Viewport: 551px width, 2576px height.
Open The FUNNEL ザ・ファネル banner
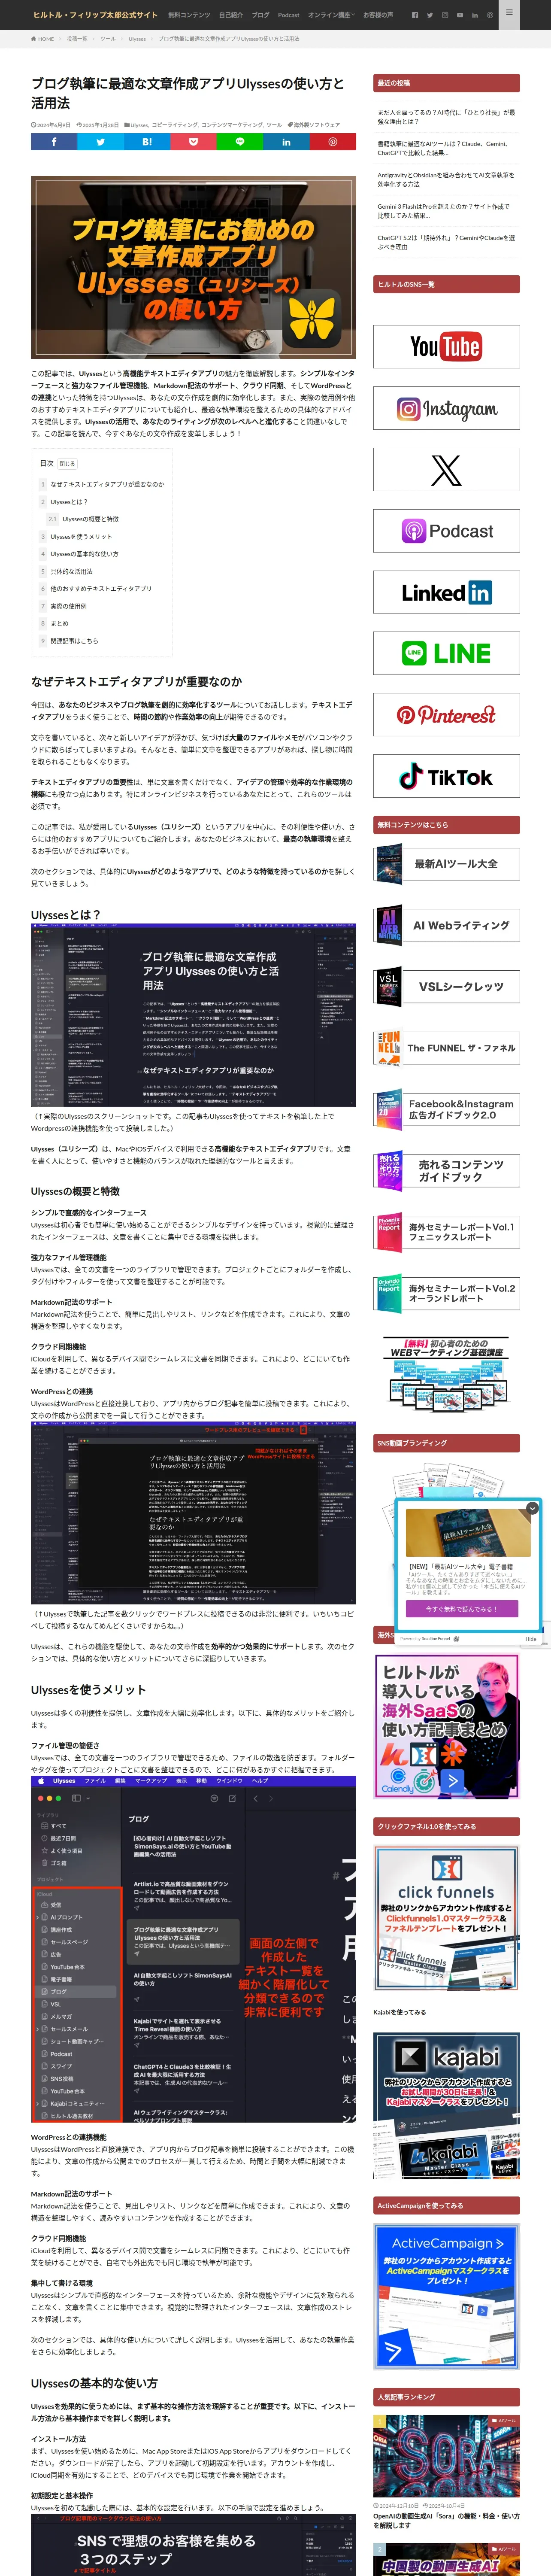(446, 1048)
